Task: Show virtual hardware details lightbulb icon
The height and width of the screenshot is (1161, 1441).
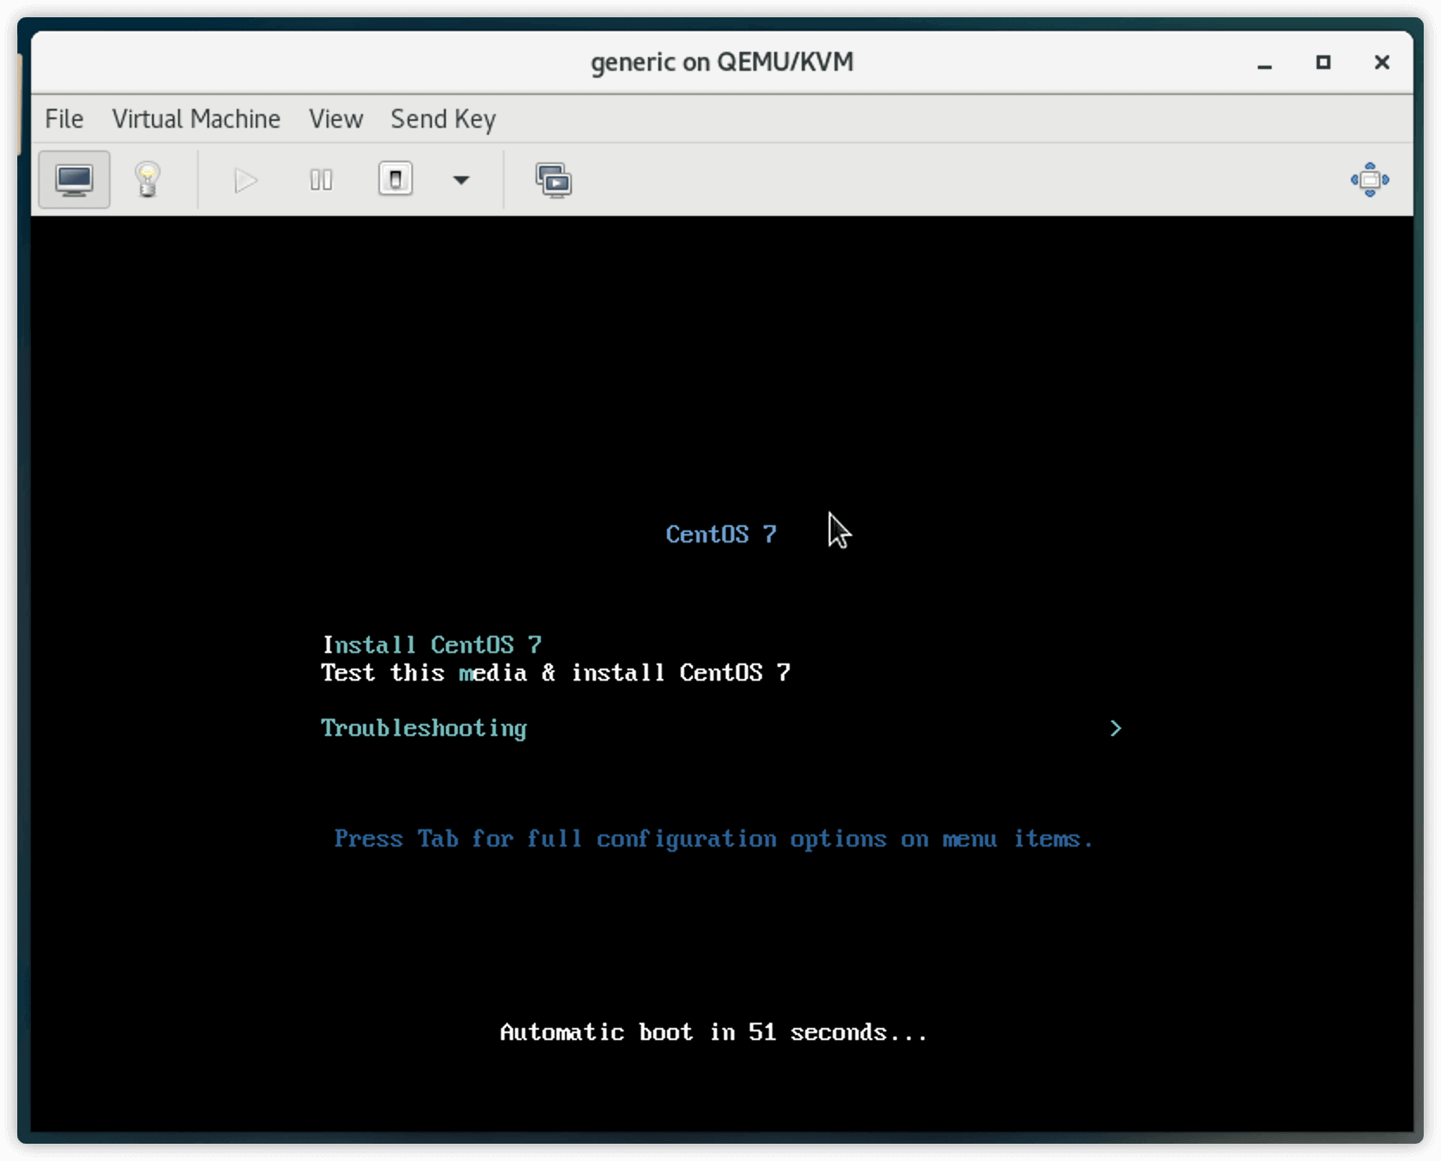Action: [x=148, y=180]
